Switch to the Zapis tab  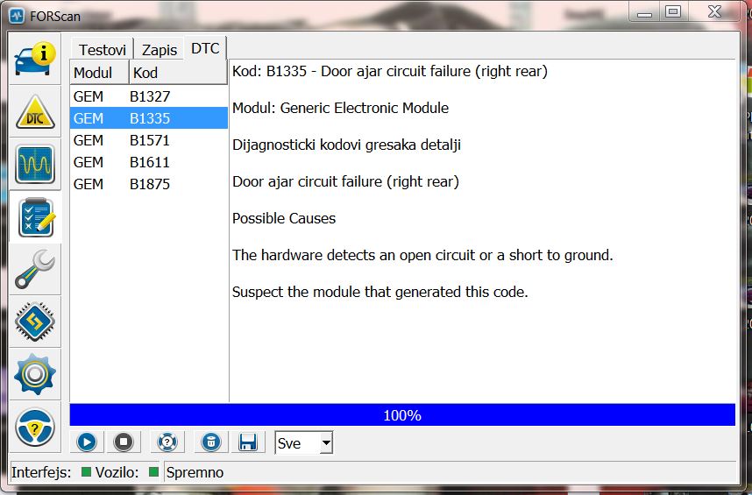[x=160, y=49]
